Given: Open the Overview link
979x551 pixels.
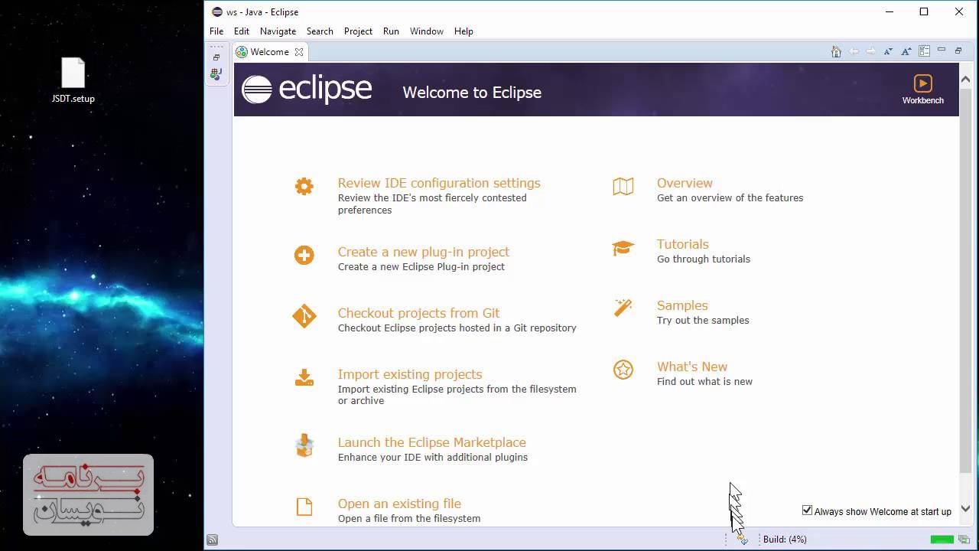Looking at the screenshot, I should pos(685,183).
